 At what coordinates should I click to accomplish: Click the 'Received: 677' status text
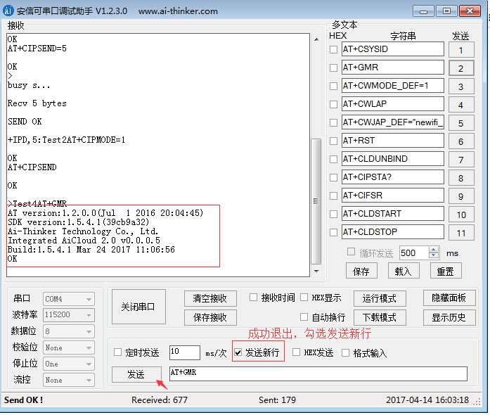coord(160,400)
